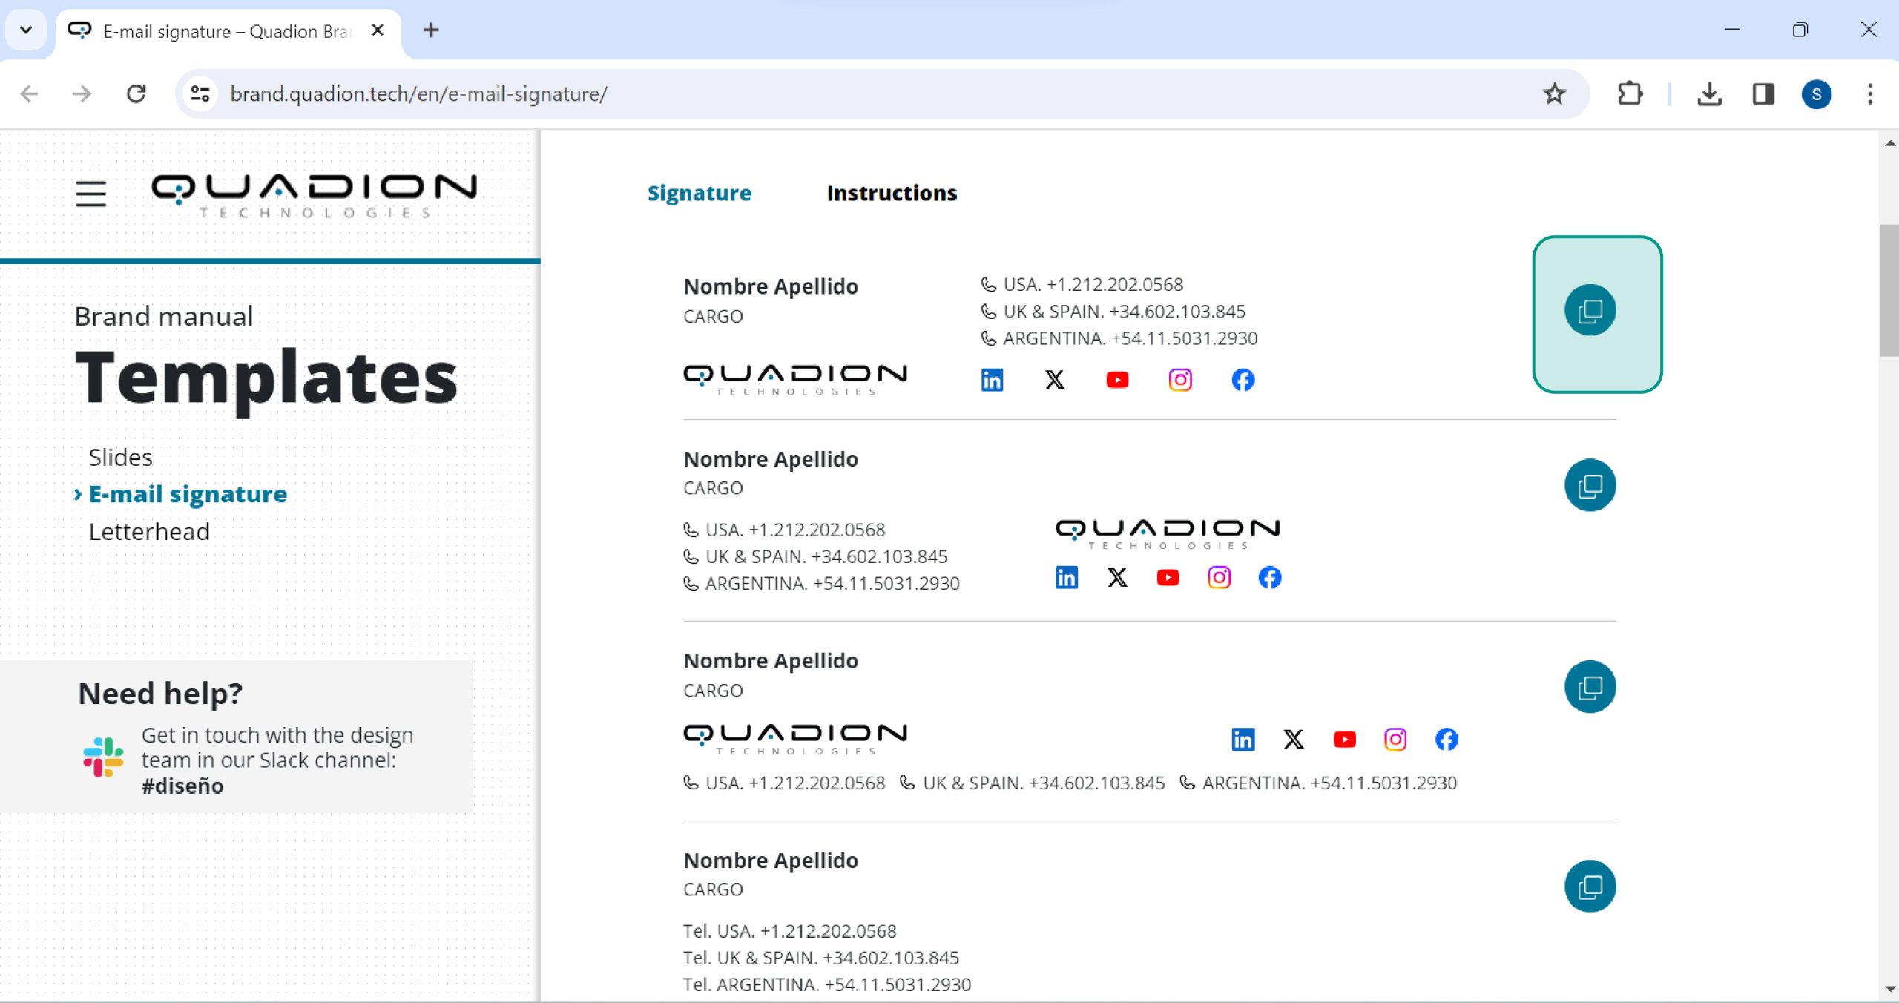The height and width of the screenshot is (1003, 1899).
Task: Click Instagram icon in third signature
Action: pyautogui.click(x=1395, y=739)
